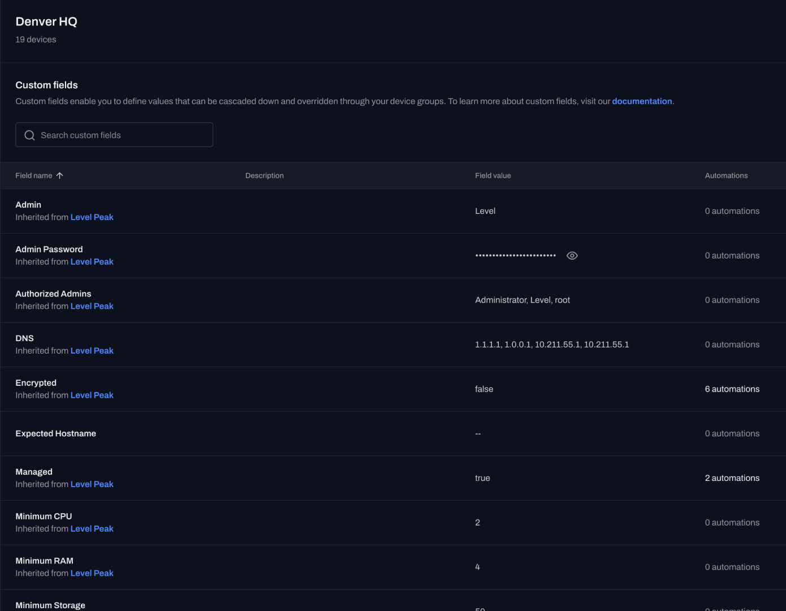Click the 6 automations count for Encrypted

pyautogui.click(x=732, y=389)
